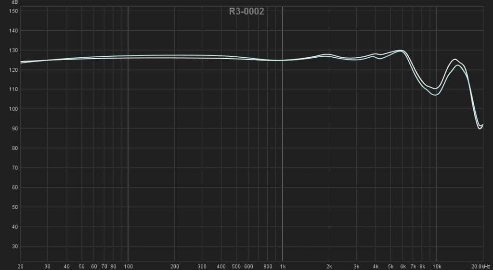Select the 600 frequency axis label
The height and width of the screenshot is (270, 493).
(x=248, y=267)
